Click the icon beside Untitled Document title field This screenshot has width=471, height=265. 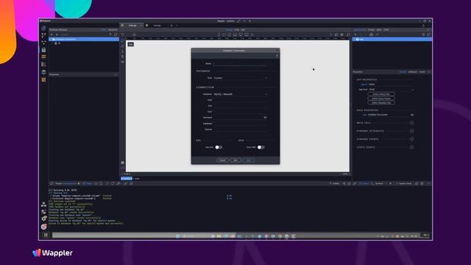point(412,115)
